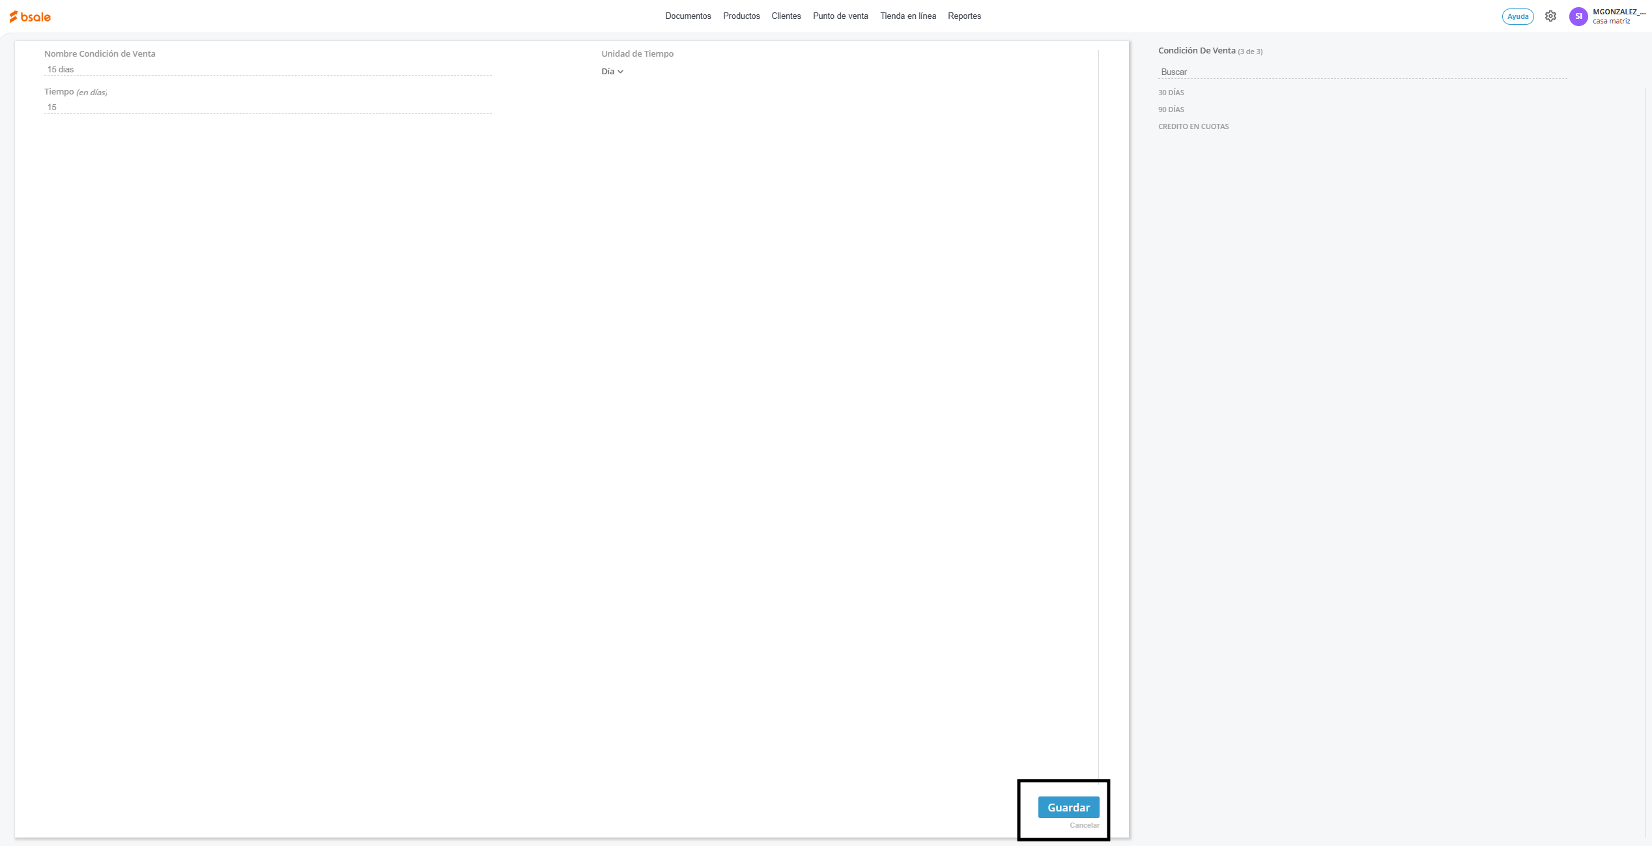Image resolution: width=1652 pixels, height=846 pixels.
Task: Select the 30 DÍAS condition
Action: [x=1171, y=93]
